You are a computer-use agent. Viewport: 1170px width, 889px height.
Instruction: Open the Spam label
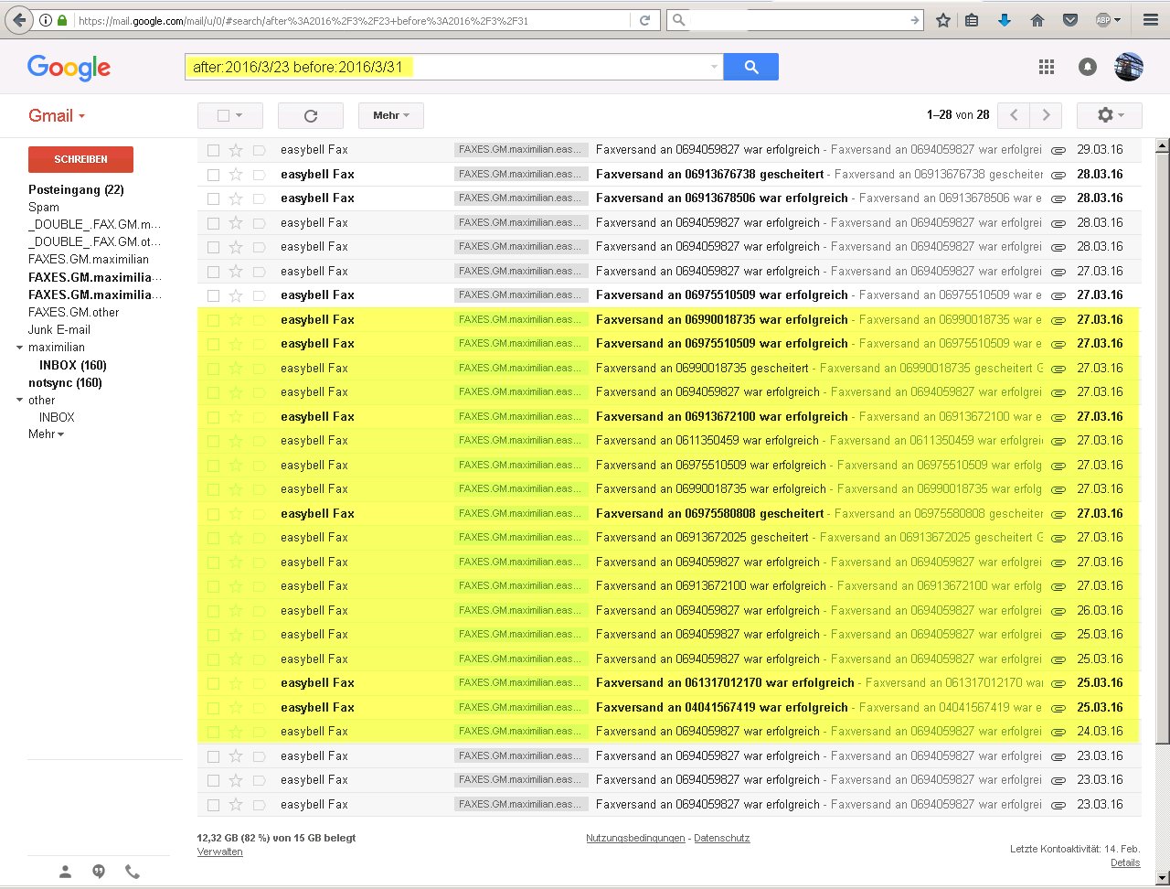click(44, 208)
